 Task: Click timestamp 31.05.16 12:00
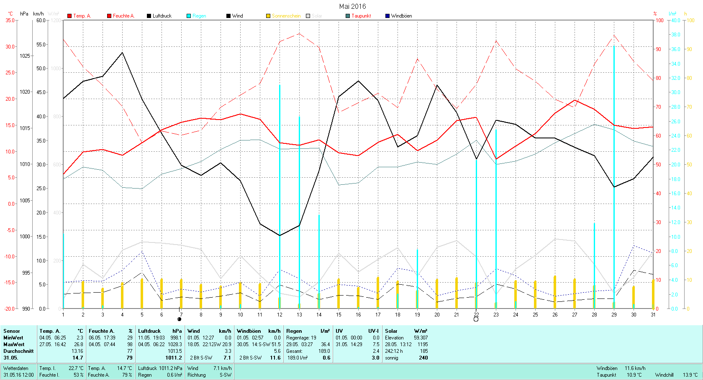18,375
